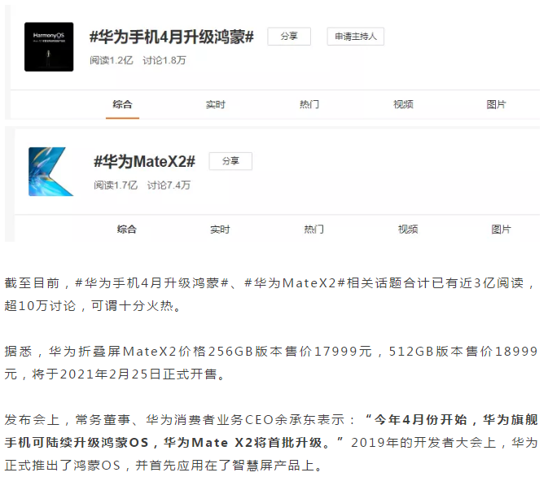Click the paragraph starting 据悉
The width and height of the screenshot is (548, 490).
click(271, 362)
